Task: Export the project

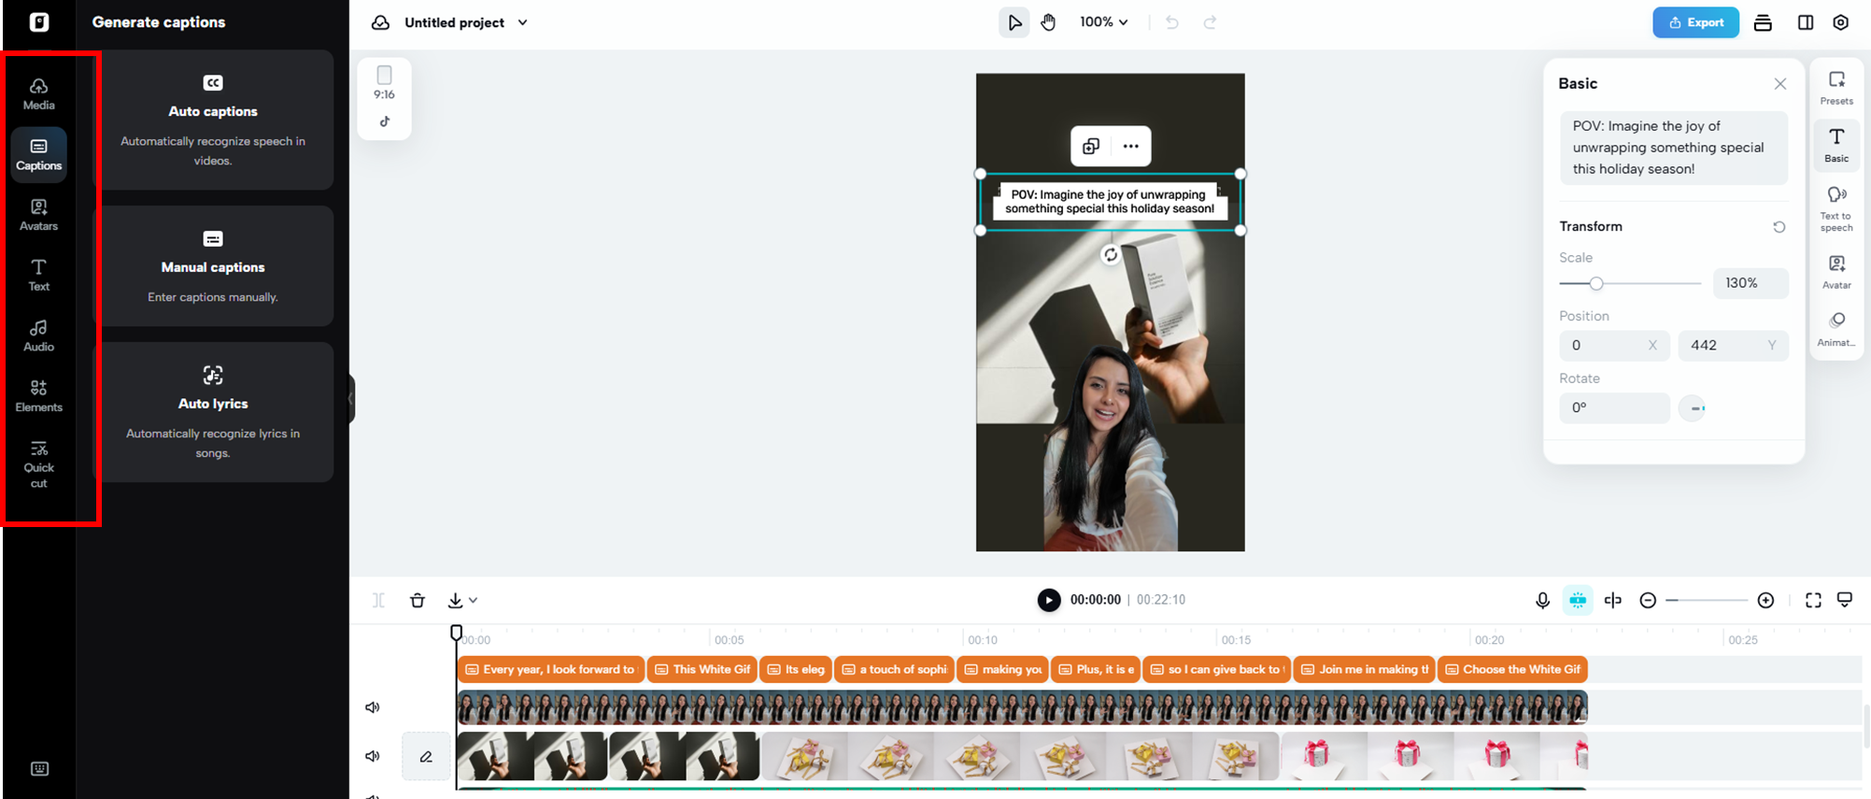Action: 1695,22
